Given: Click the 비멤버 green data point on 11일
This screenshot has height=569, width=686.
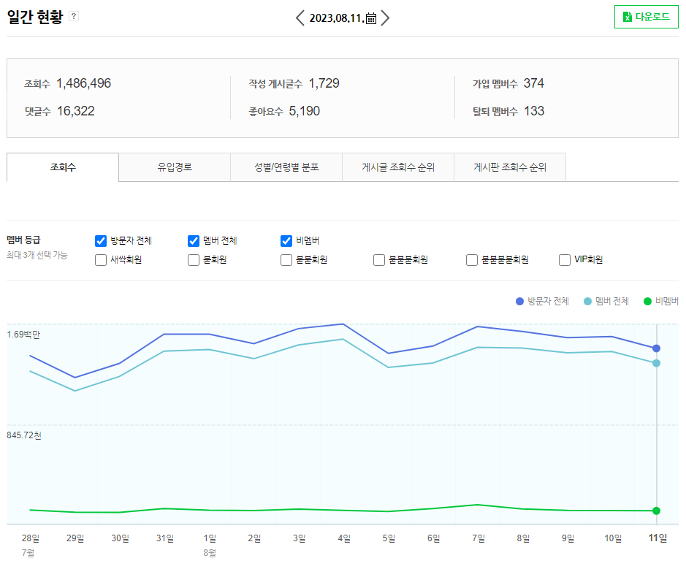Looking at the screenshot, I should [x=656, y=511].
